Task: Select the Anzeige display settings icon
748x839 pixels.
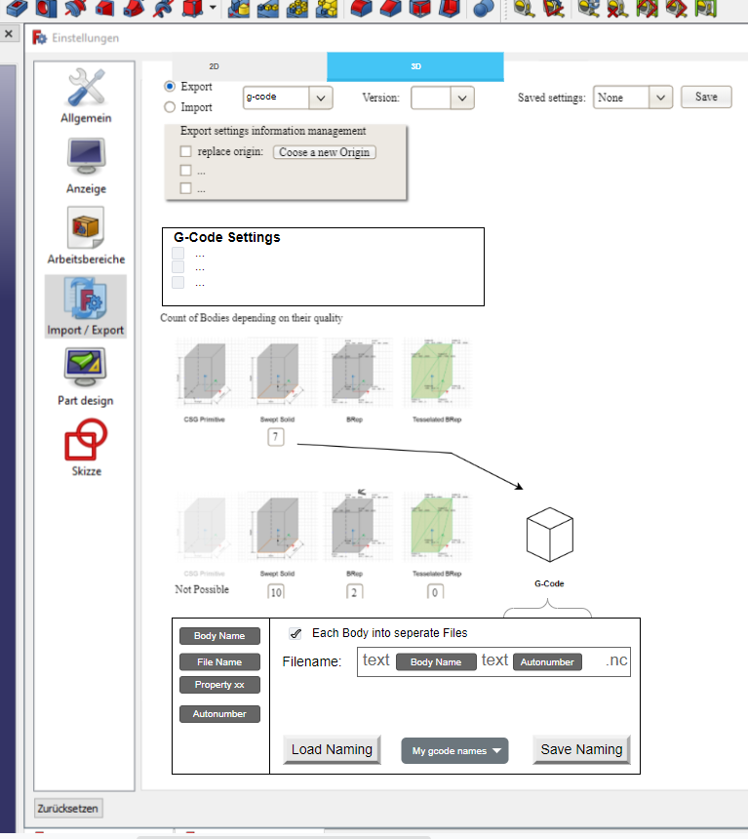Action: (x=86, y=164)
